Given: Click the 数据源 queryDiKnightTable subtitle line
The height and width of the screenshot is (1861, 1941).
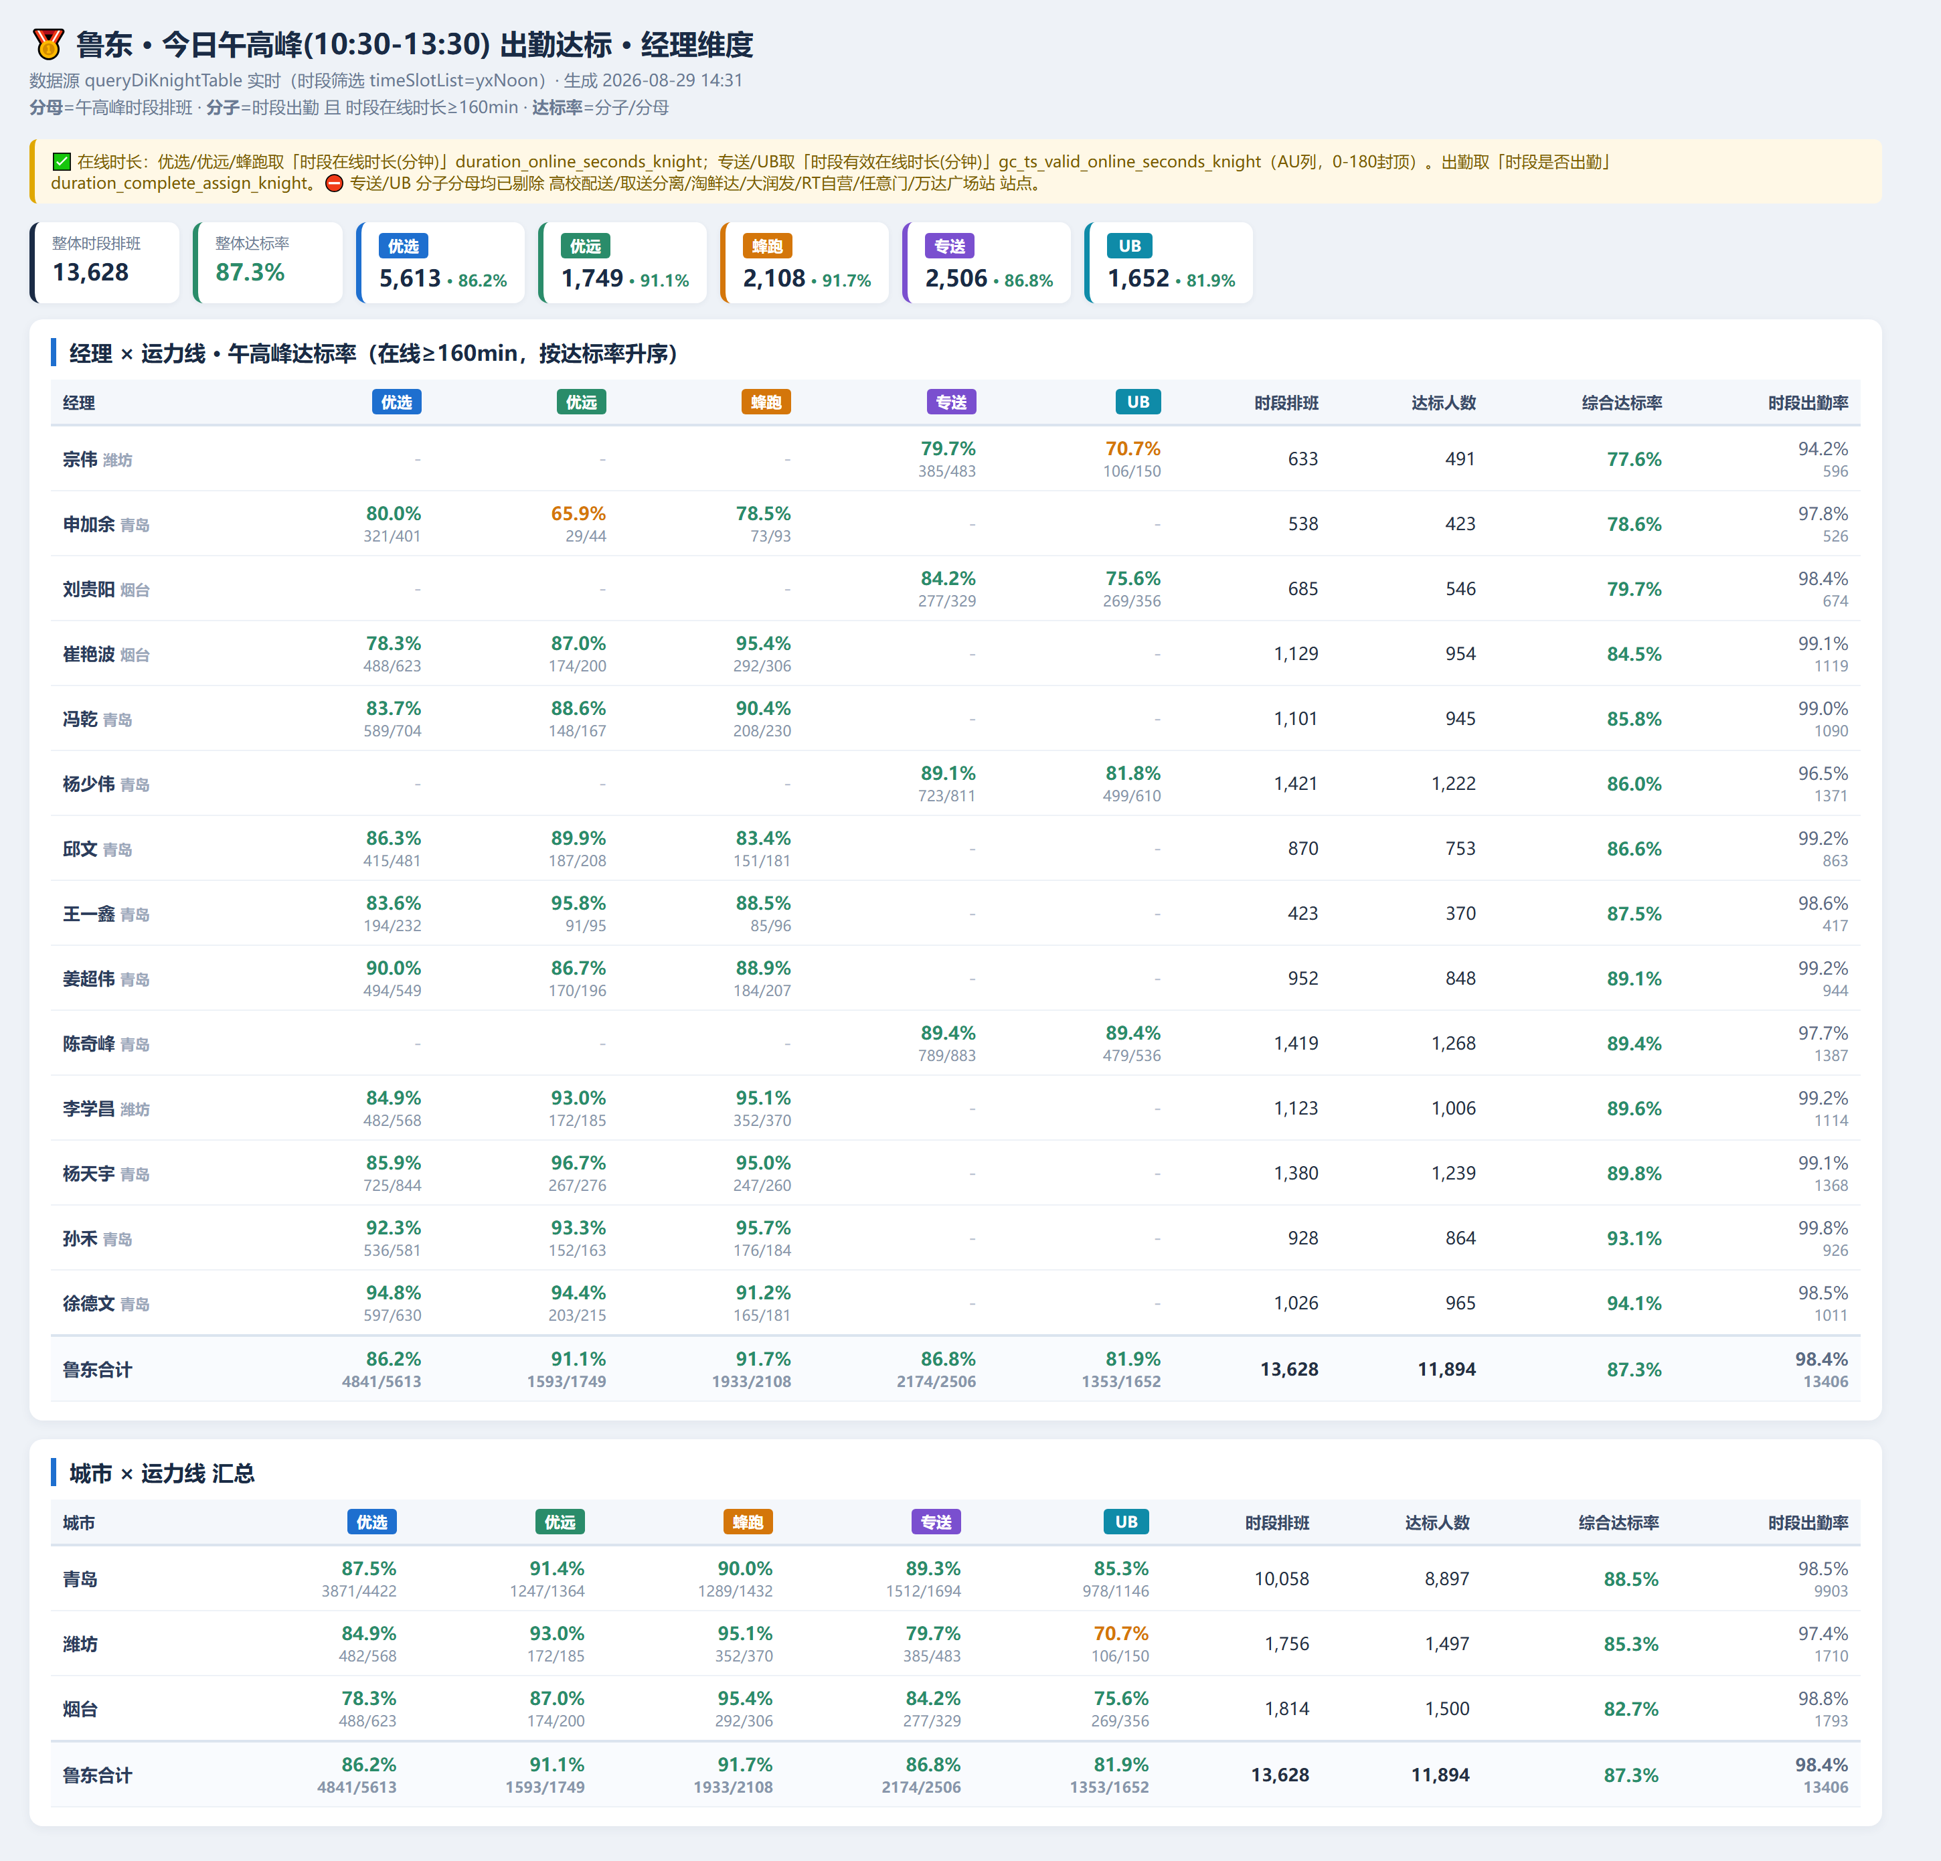Looking at the screenshot, I should click(x=386, y=80).
